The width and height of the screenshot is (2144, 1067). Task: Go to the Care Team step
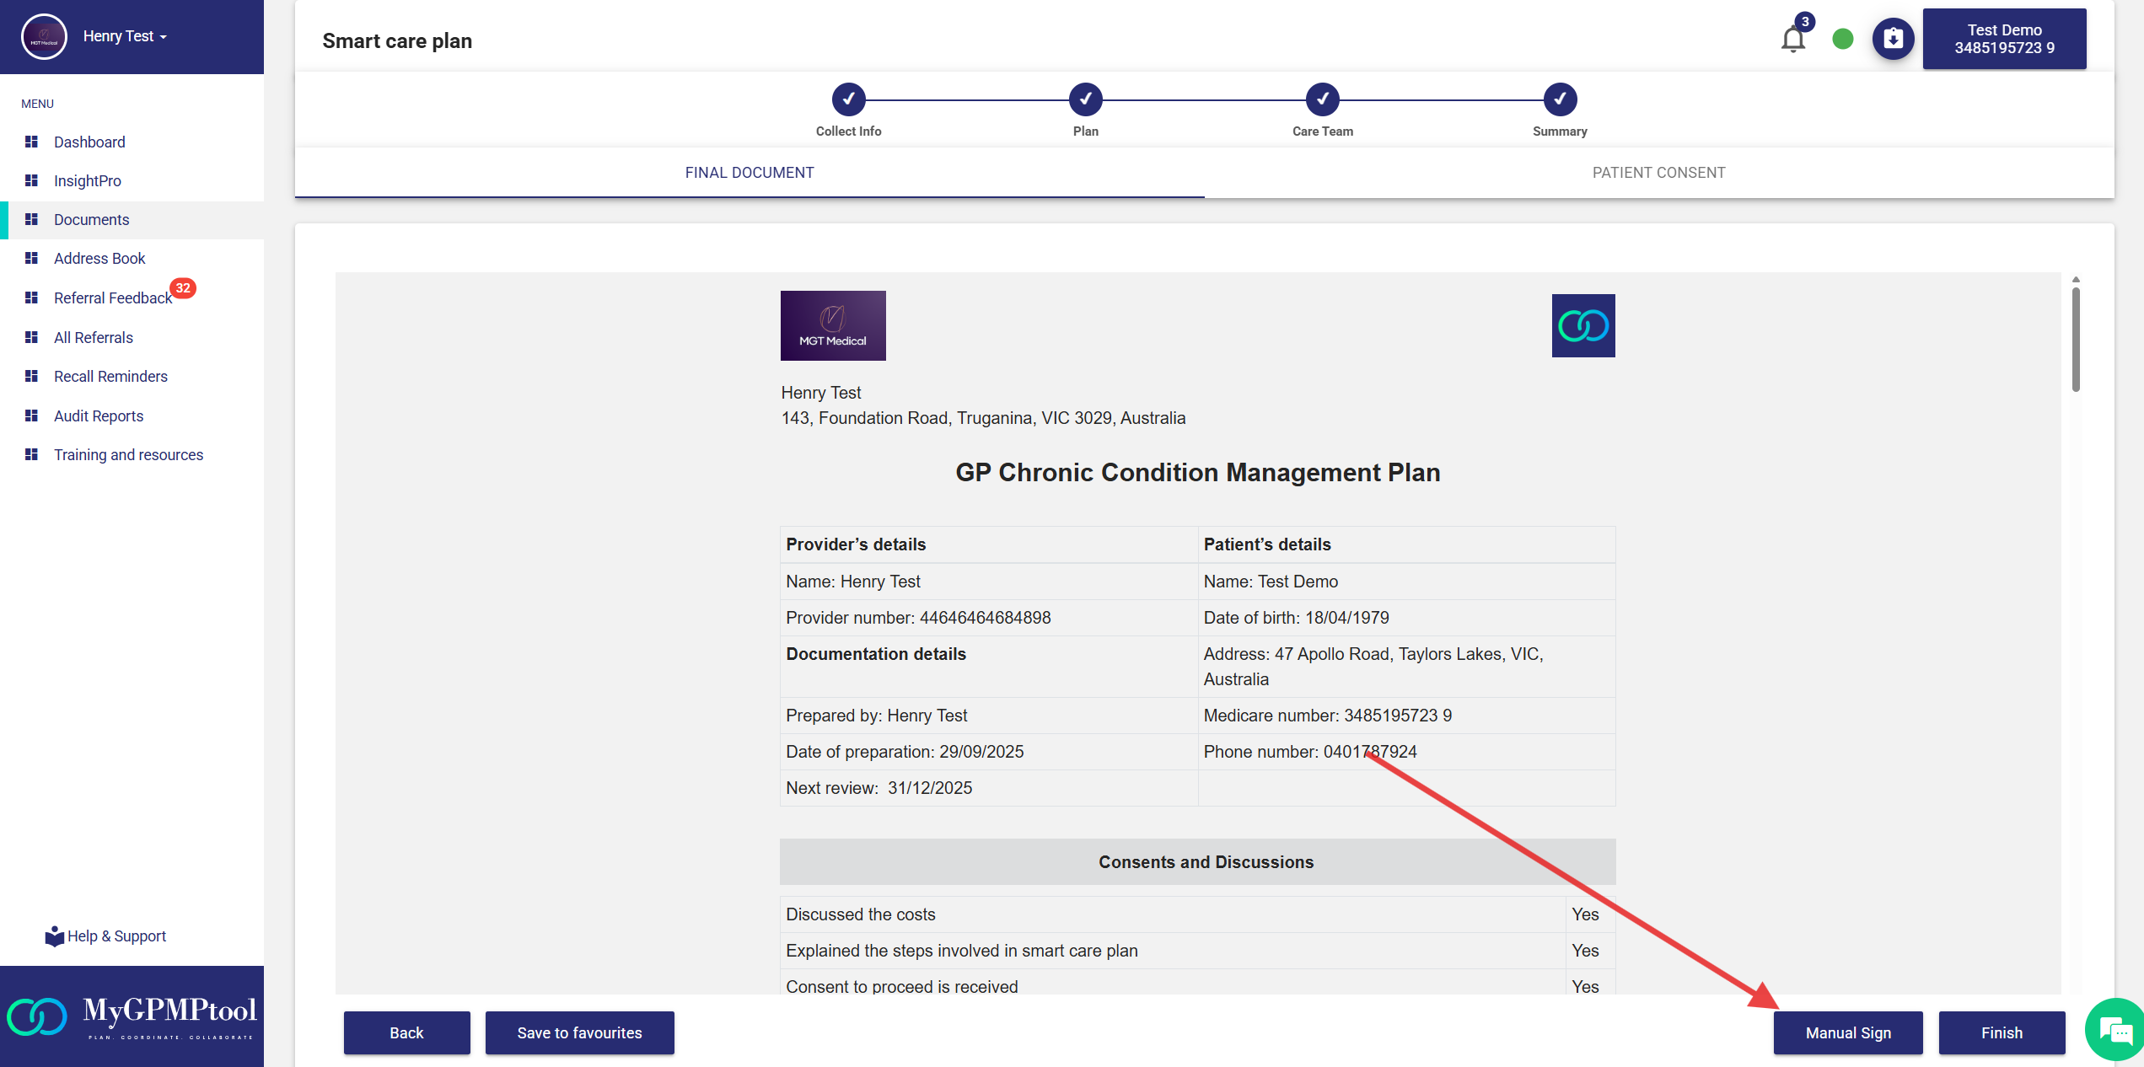(1322, 99)
